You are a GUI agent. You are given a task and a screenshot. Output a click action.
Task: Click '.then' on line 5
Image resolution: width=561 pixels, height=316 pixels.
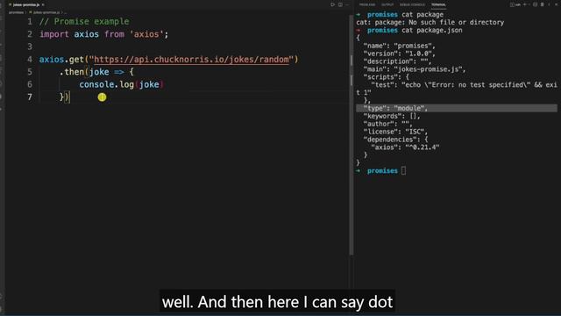(72, 72)
